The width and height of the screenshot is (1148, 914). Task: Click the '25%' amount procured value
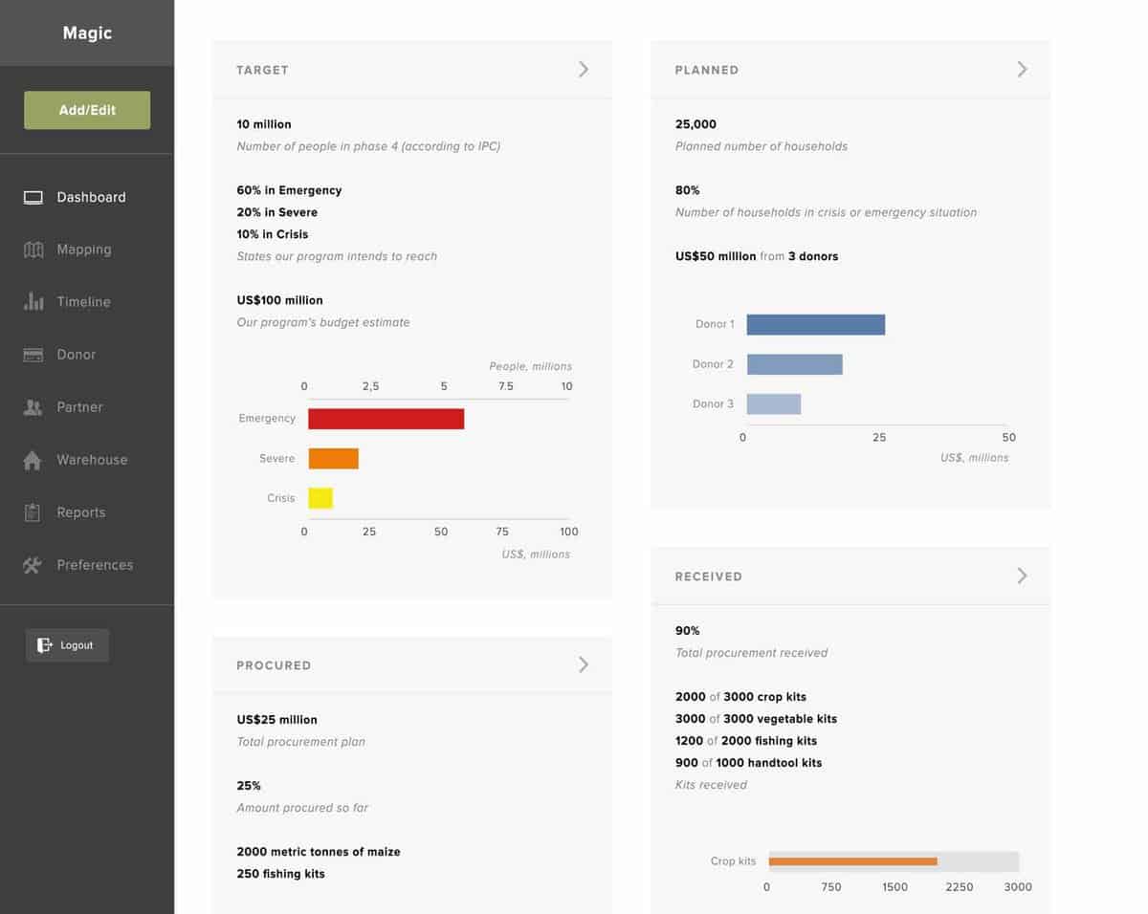click(x=249, y=786)
